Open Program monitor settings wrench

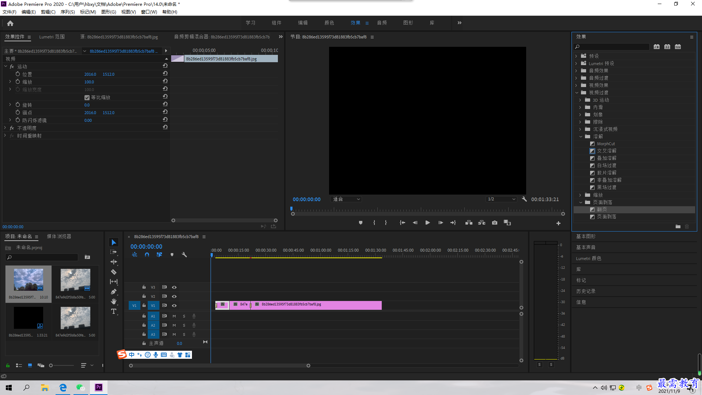pyautogui.click(x=524, y=199)
